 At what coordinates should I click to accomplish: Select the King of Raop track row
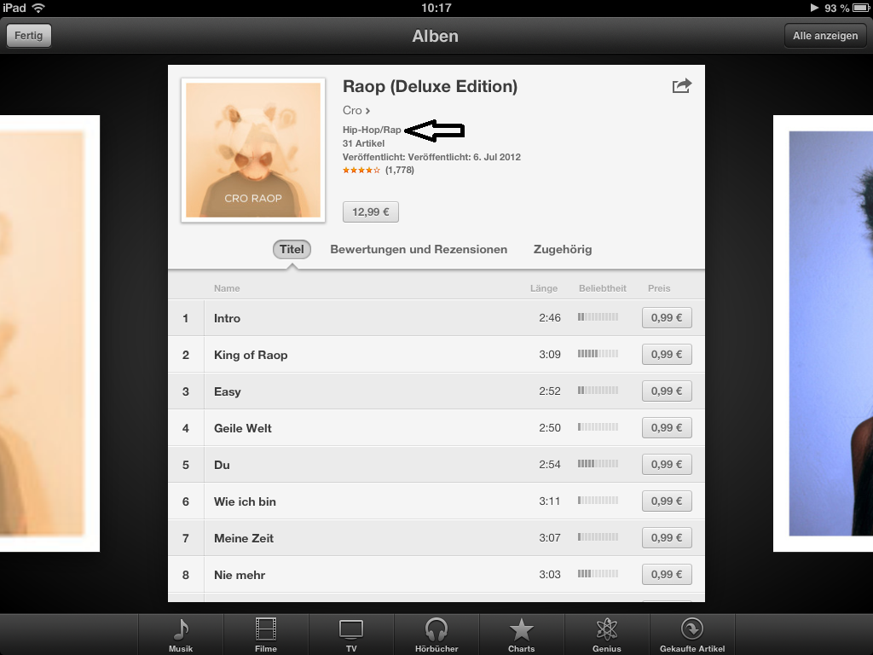(x=436, y=354)
